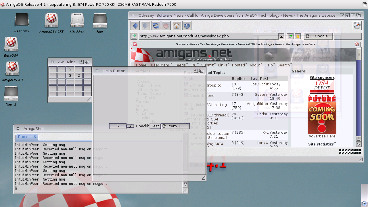
Task: Stop page loading in Odyssey
Action: 166,26
